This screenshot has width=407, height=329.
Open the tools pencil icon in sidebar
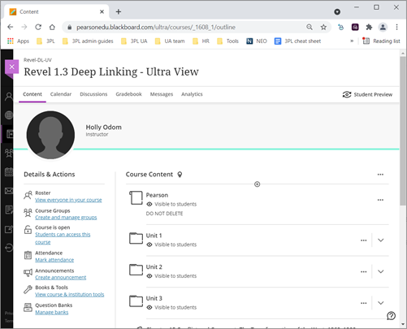pos(9,229)
